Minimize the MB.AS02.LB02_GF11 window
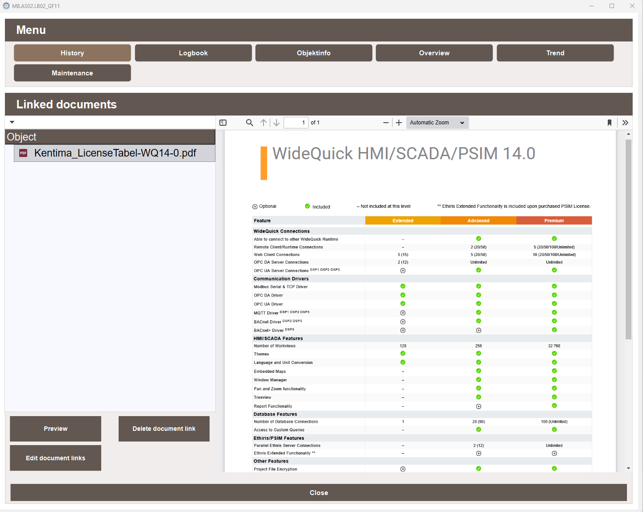 point(592,6)
